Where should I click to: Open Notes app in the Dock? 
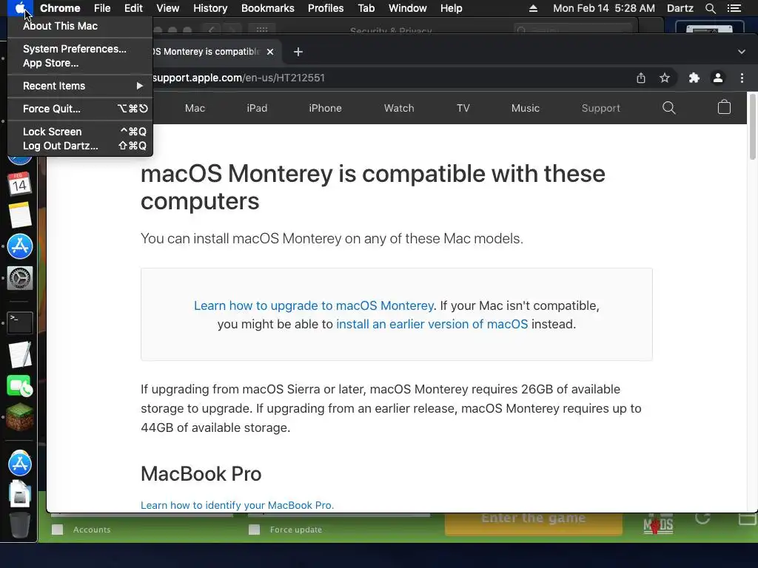[20, 215]
